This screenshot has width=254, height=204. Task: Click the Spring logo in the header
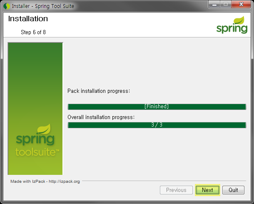point(232,25)
